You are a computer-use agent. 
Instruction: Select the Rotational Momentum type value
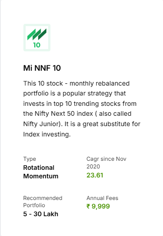pos(41,172)
